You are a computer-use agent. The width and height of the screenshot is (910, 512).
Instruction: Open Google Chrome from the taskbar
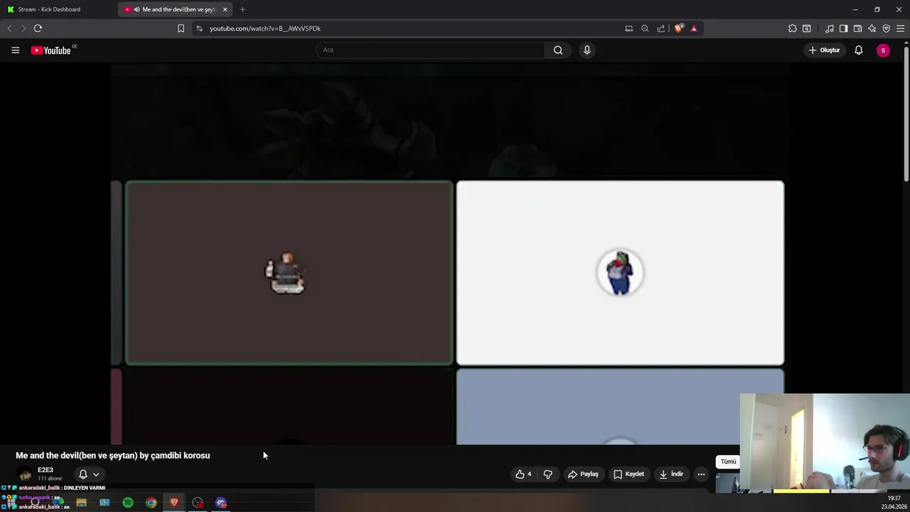tap(151, 503)
